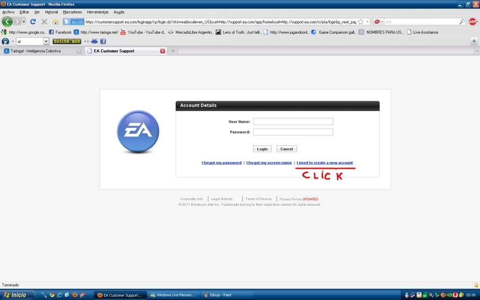Click the Cancel button

click(286, 149)
